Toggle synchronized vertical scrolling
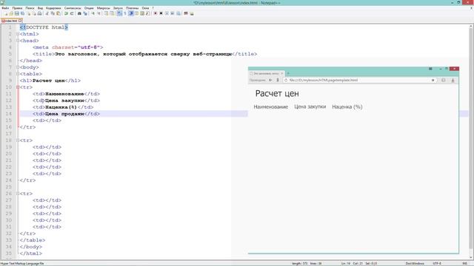474x266 pixels. (x=106, y=13)
